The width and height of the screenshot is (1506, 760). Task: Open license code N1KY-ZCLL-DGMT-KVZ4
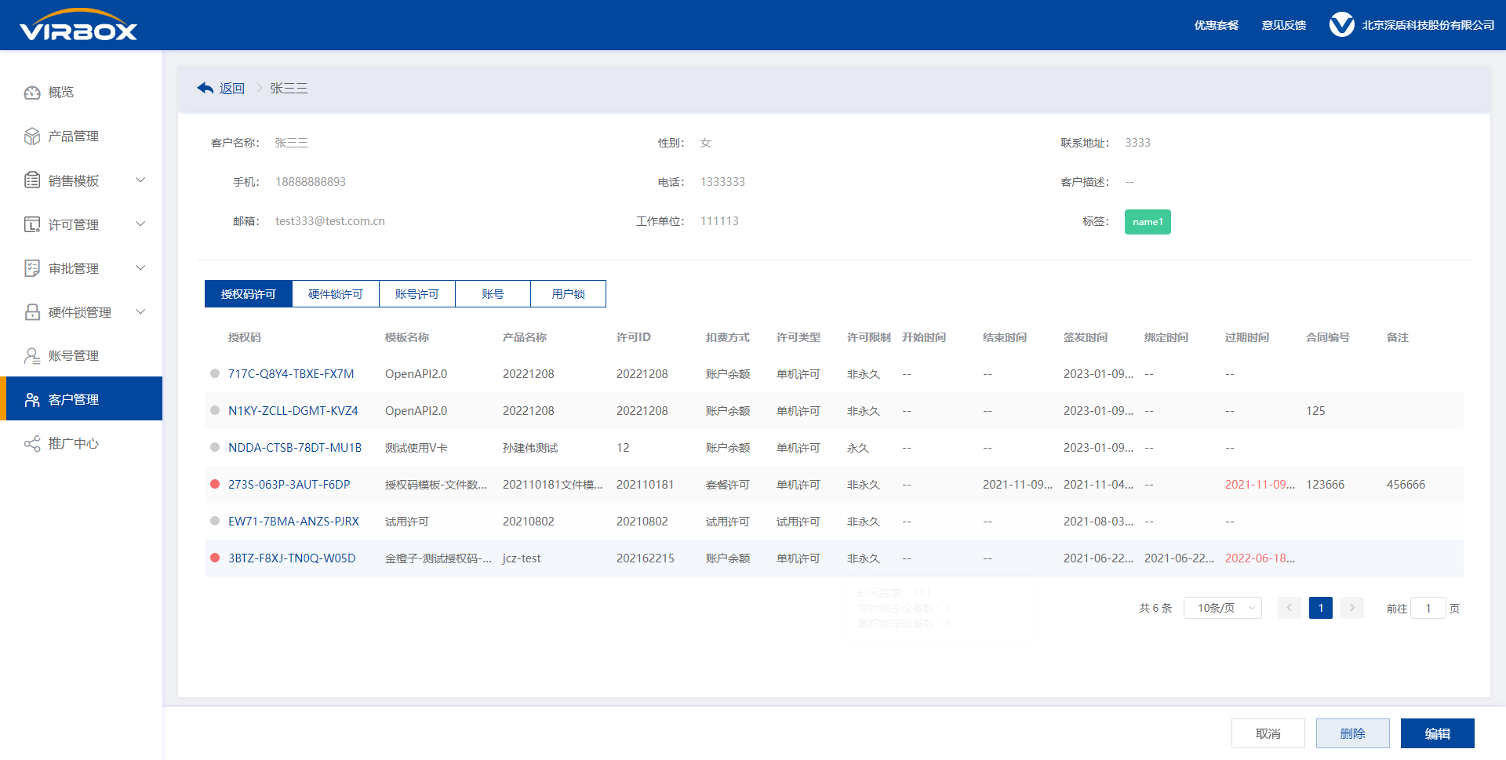[293, 411]
